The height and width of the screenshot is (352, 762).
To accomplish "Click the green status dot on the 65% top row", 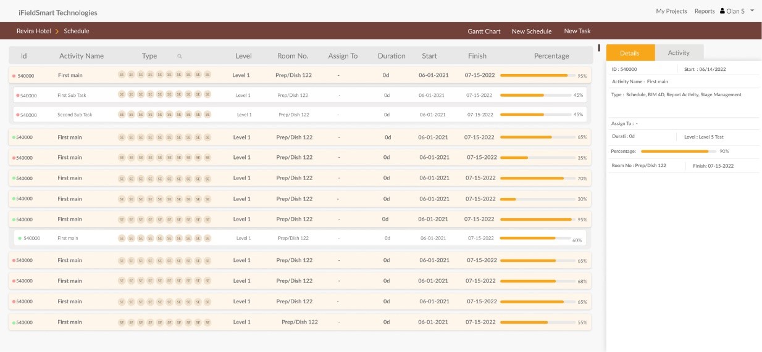I will coord(14,137).
